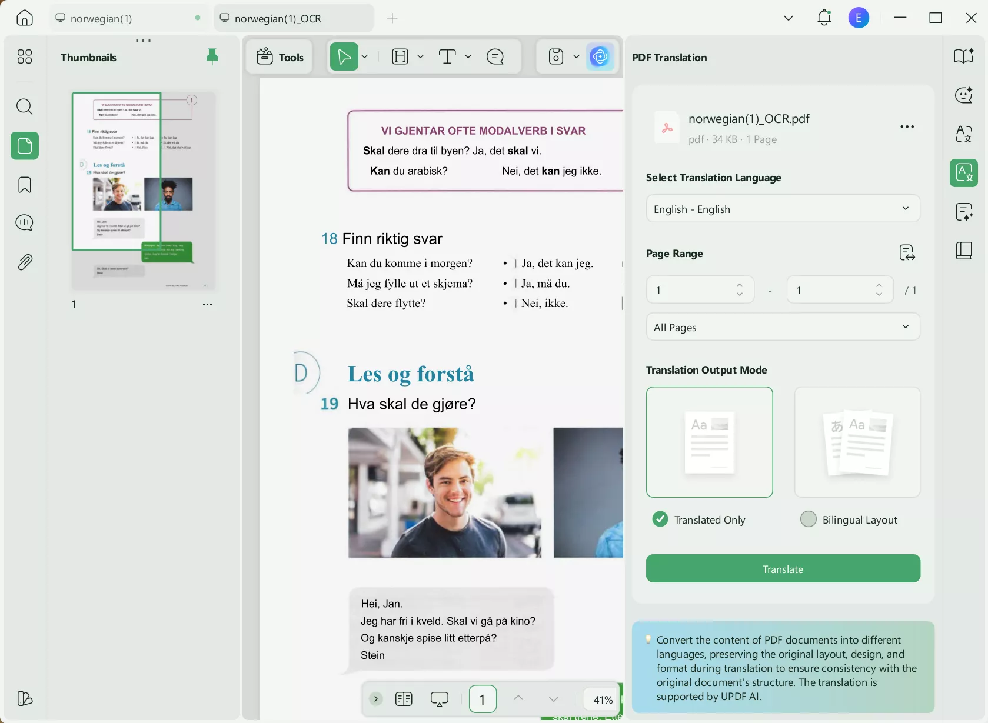Launch UPDF AI from the toolbar
Image resolution: width=988 pixels, height=723 pixels.
pos(600,56)
